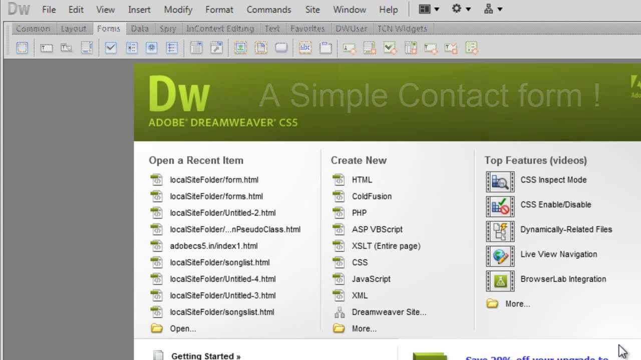Open the Site management dropdown
Image resolution: width=641 pixels, height=360 pixels.
coord(493,9)
